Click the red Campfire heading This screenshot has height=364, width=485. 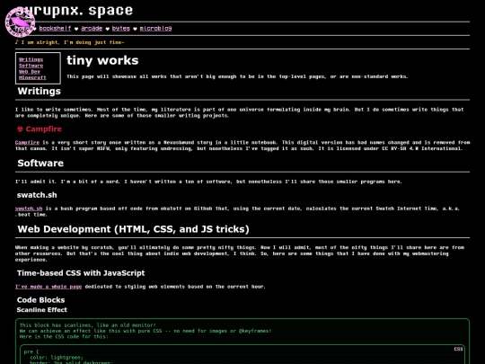click(43, 129)
